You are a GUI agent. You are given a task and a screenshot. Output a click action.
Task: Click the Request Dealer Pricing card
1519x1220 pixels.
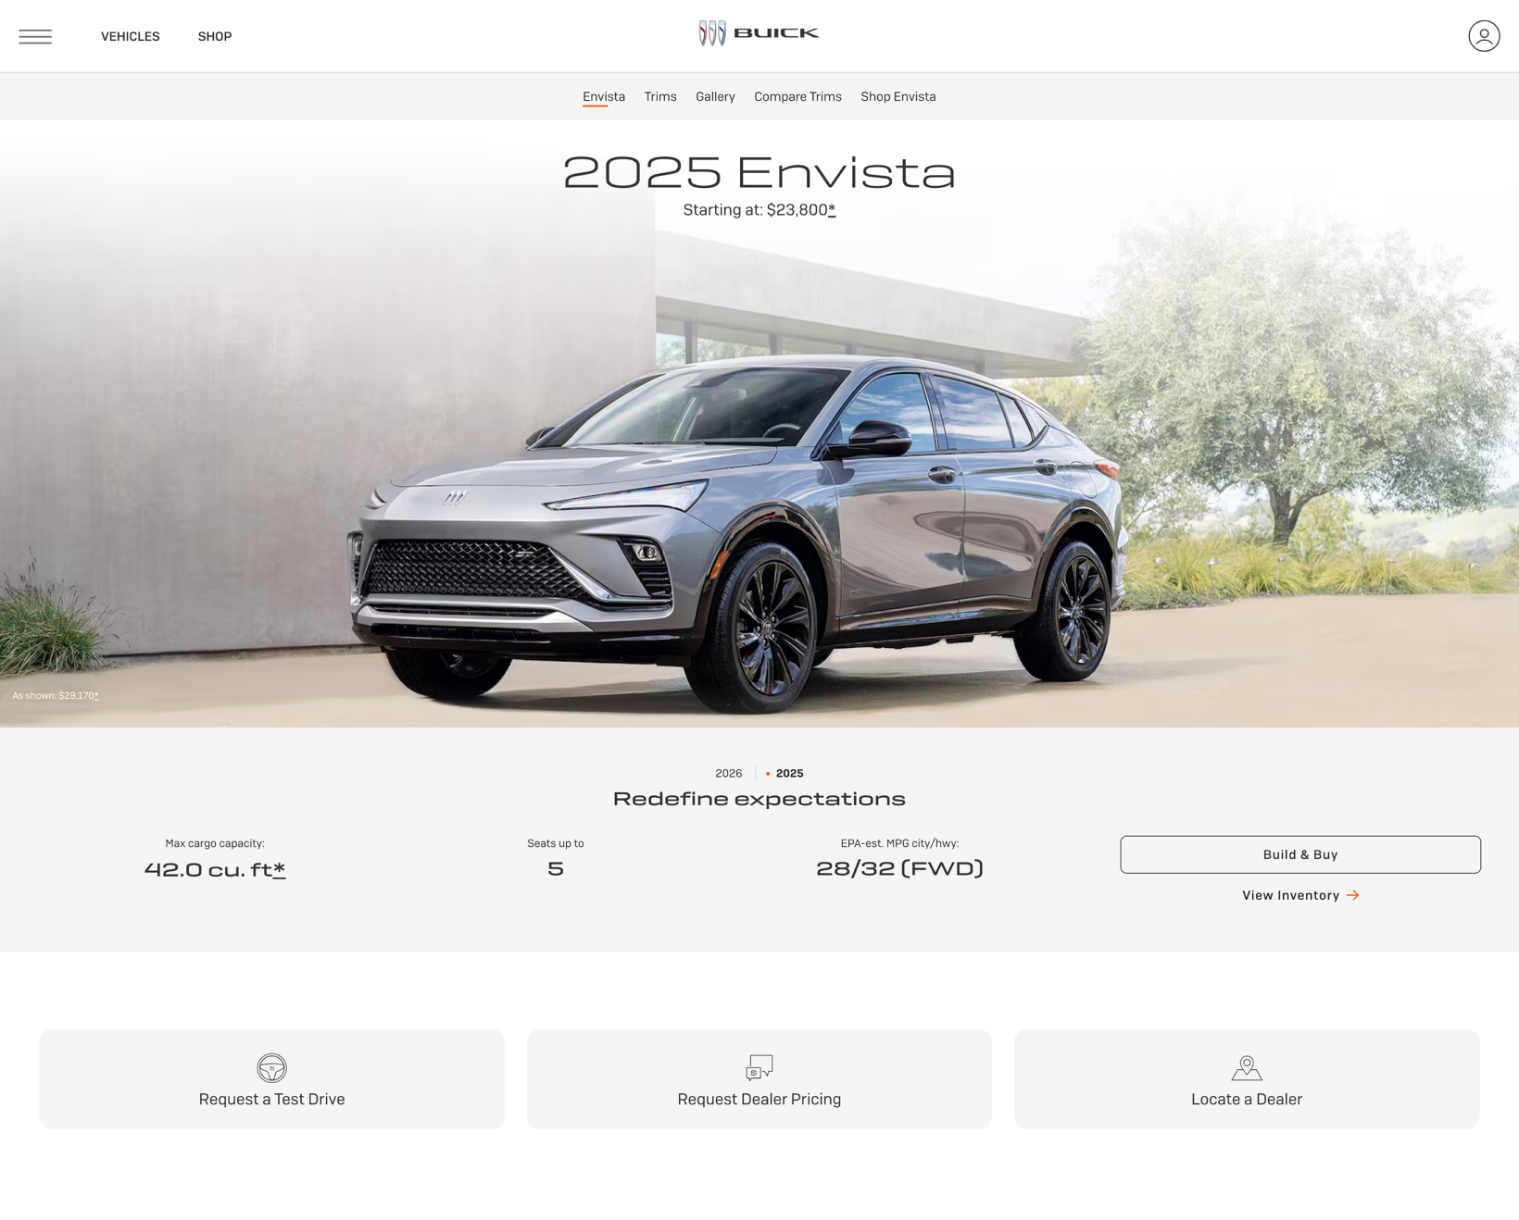759,1079
